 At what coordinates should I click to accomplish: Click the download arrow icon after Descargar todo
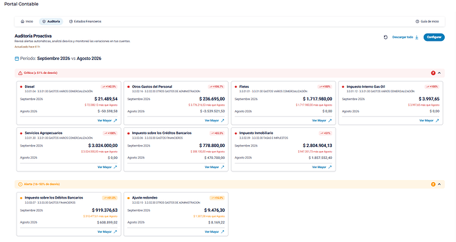click(416, 38)
